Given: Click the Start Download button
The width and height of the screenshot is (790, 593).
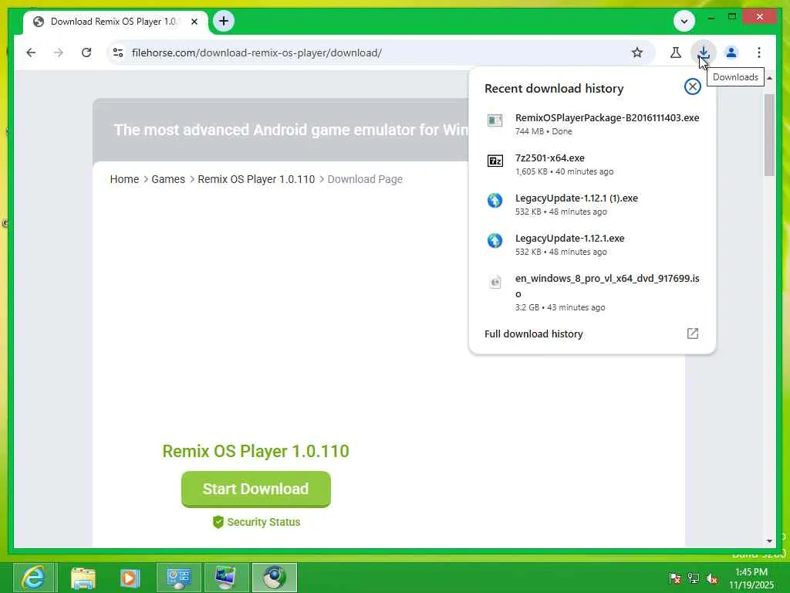Looking at the screenshot, I should click(x=256, y=489).
